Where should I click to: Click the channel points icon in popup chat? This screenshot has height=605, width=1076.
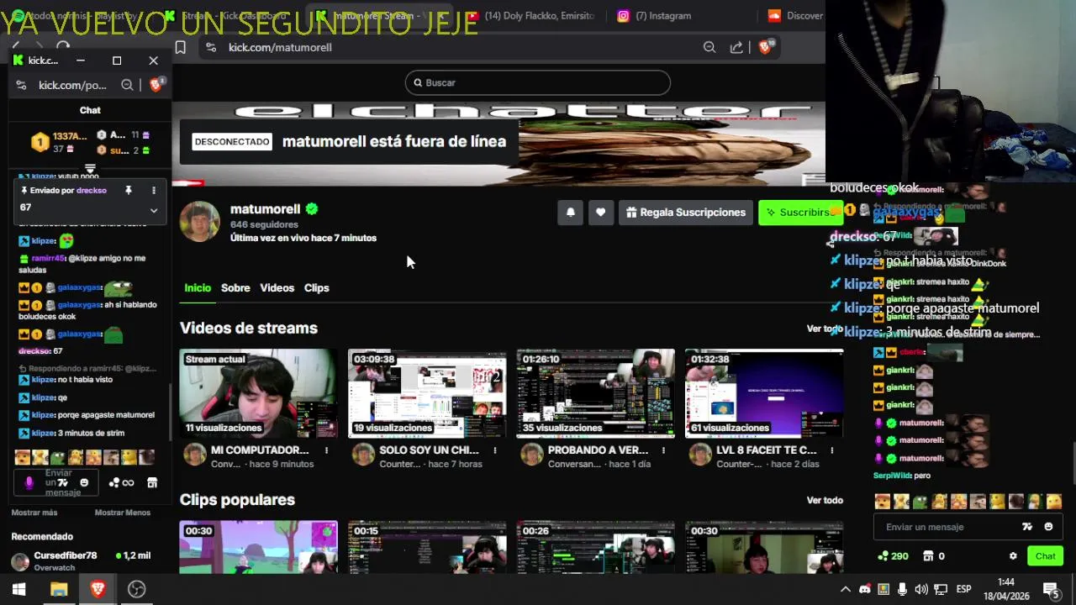coord(121,482)
